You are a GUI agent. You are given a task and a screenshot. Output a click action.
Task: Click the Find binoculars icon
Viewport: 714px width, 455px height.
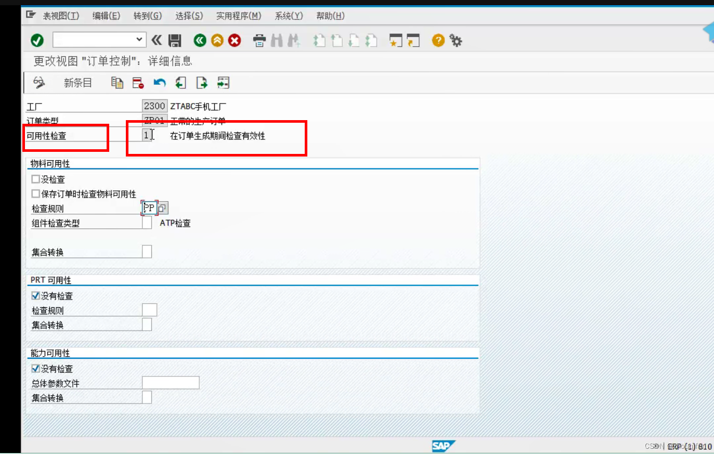pyautogui.click(x=277, y=40)
